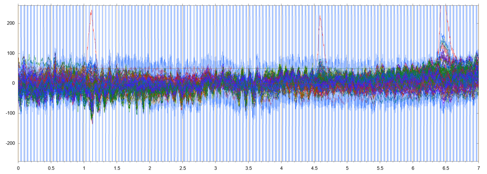Click the x-axis label 5.5
The image size is (487, 174).
(x=380, y=168)
